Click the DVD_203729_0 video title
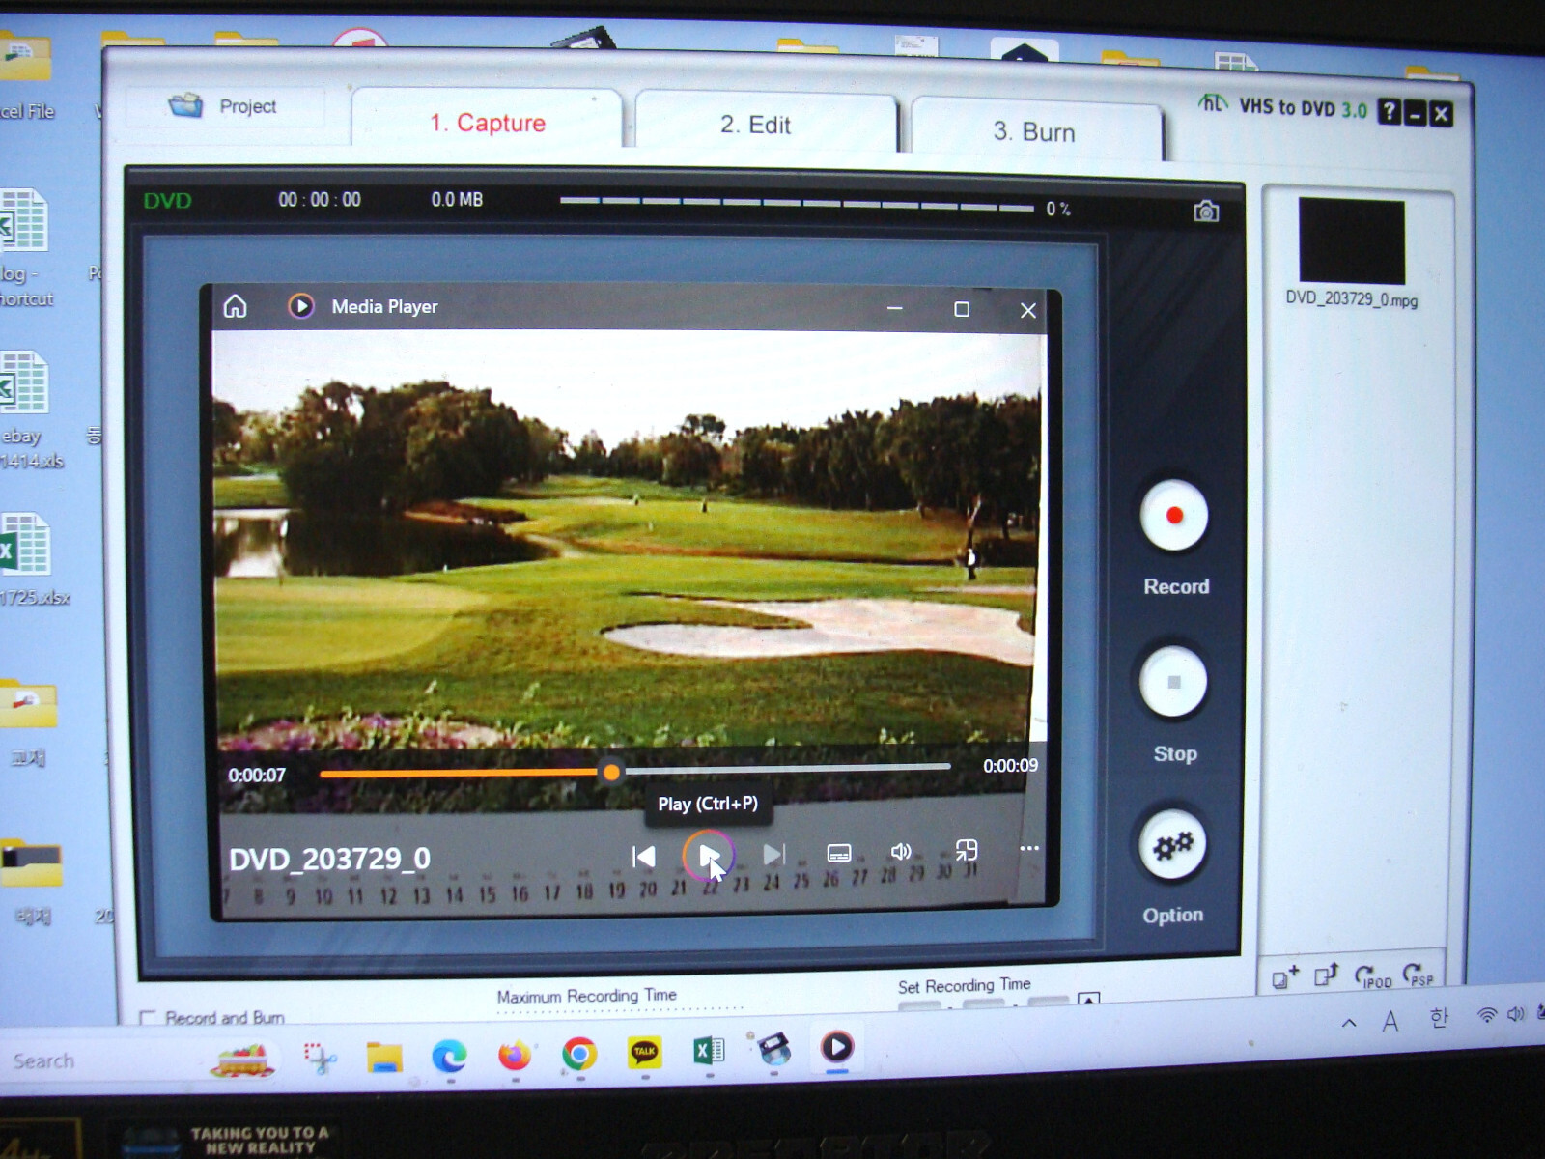 [329, 859]
